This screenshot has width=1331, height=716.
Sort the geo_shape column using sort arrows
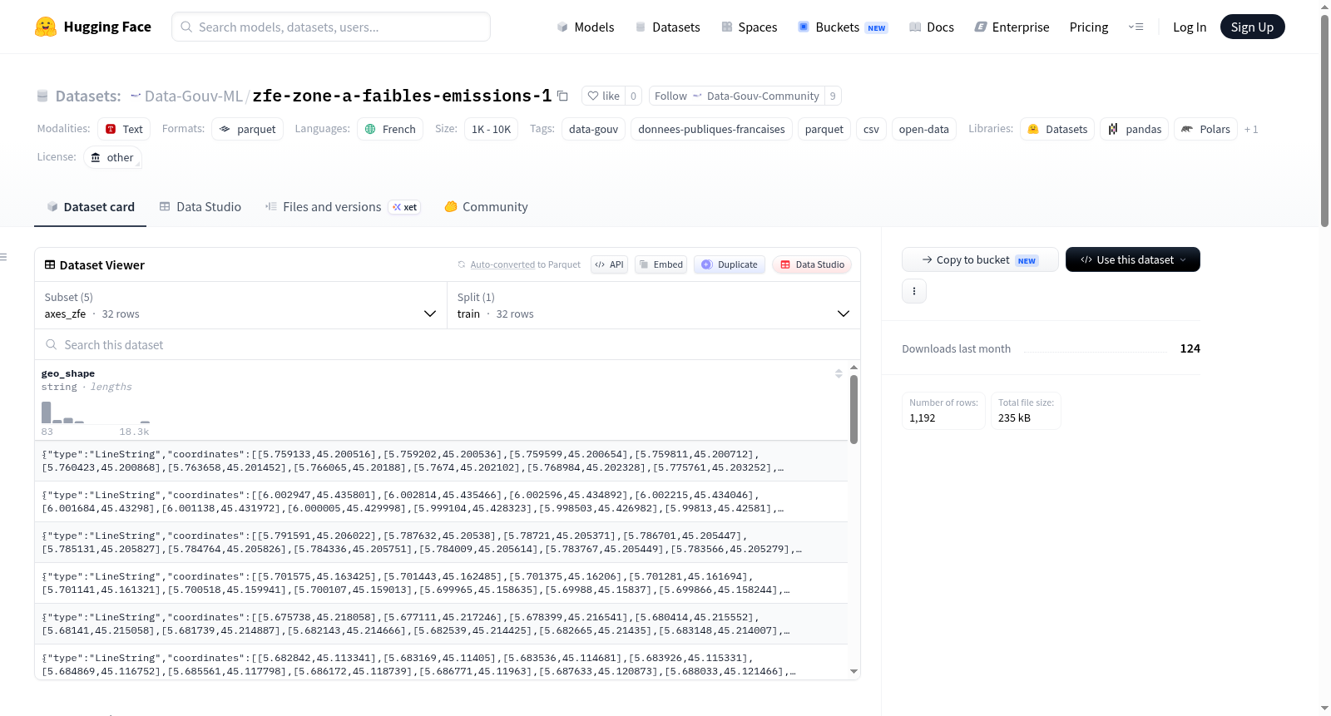pos(839,373)
